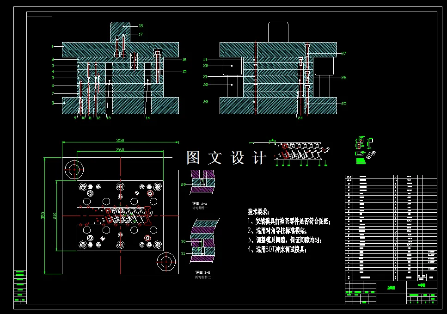This screenshot has height=314, width=447.
Task: Click part callout number 20
Action: 205,66
